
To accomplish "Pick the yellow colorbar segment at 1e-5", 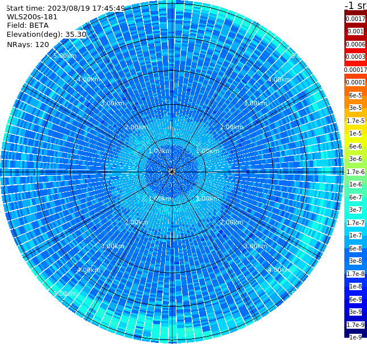I will pos(356,133).
